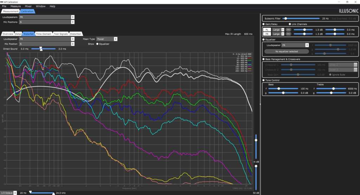Click the No equalizer selected button
360x195 pixels.
287,52
